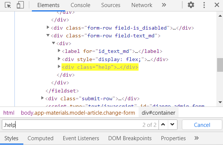Open the Network tab
223x145 pixels.
pyautogui.click(x=142, y=5)
